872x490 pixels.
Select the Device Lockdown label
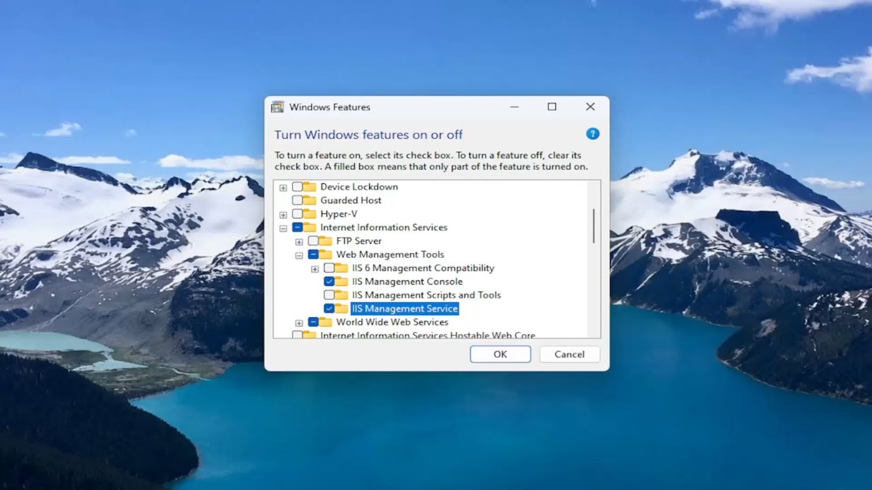tap(359, 186)
